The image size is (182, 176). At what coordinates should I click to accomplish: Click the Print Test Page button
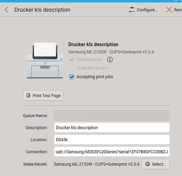43,95
